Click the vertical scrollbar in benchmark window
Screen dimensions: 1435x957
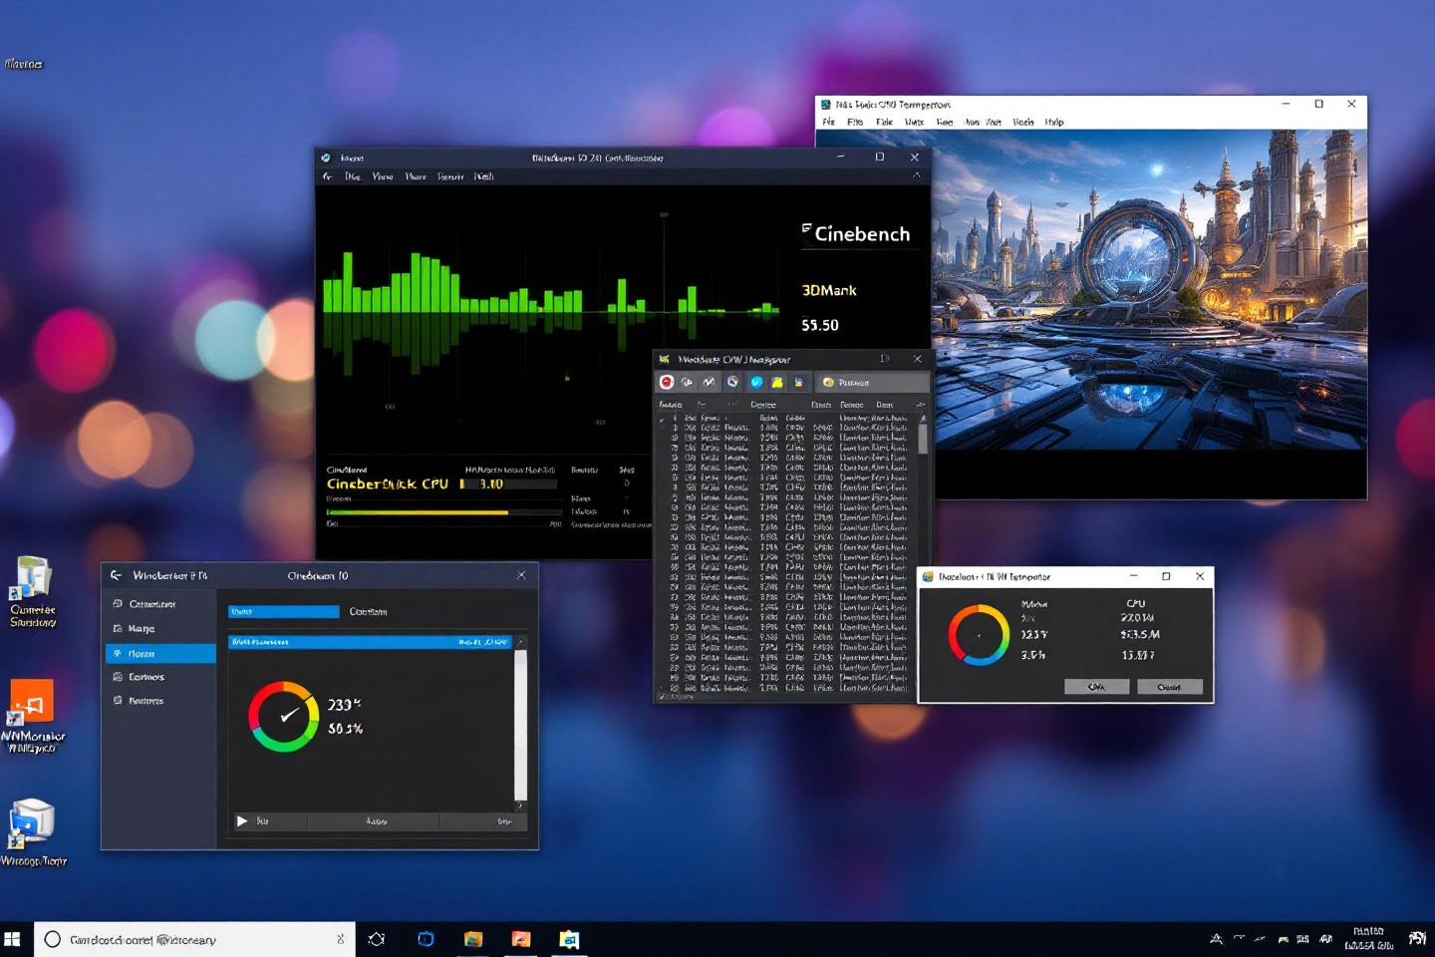pyautogui.click(x=520, y=724)
